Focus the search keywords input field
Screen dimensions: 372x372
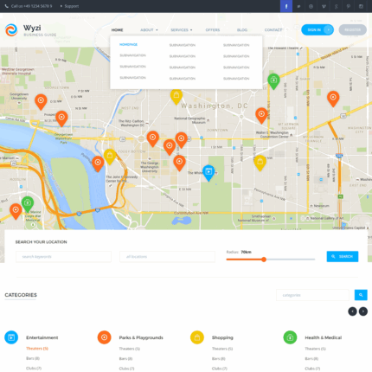point(63,257)
